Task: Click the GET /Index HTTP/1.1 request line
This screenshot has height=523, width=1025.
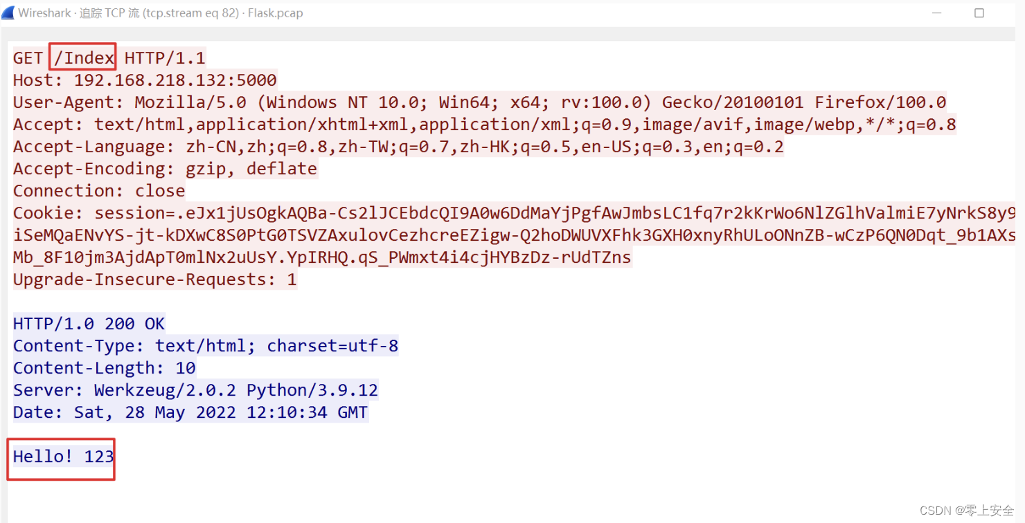Action: tap(109, 57)
